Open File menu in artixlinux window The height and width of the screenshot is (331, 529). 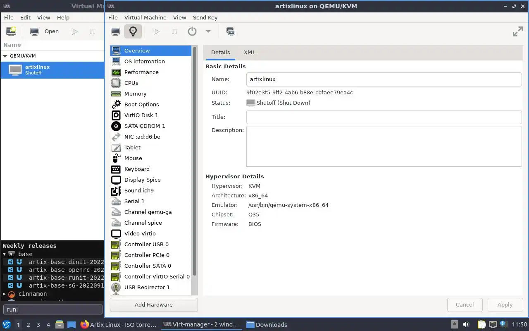(x=113, y=17)
